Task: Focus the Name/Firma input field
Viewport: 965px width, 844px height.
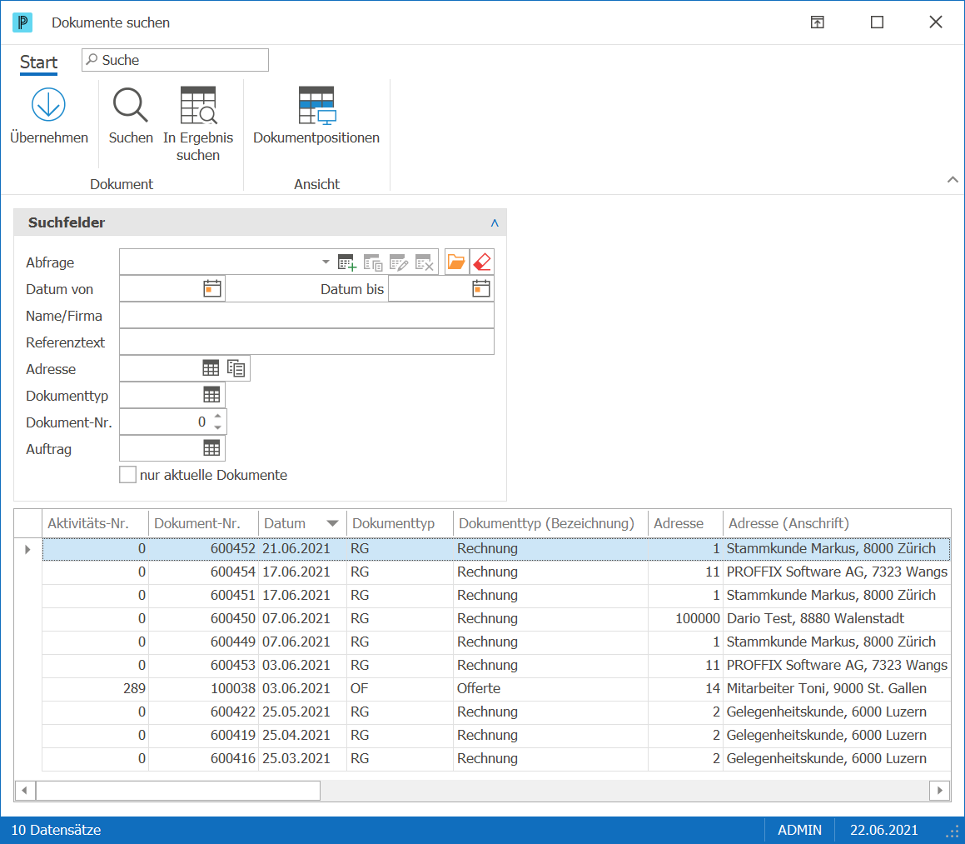Action: coord(306,316)
